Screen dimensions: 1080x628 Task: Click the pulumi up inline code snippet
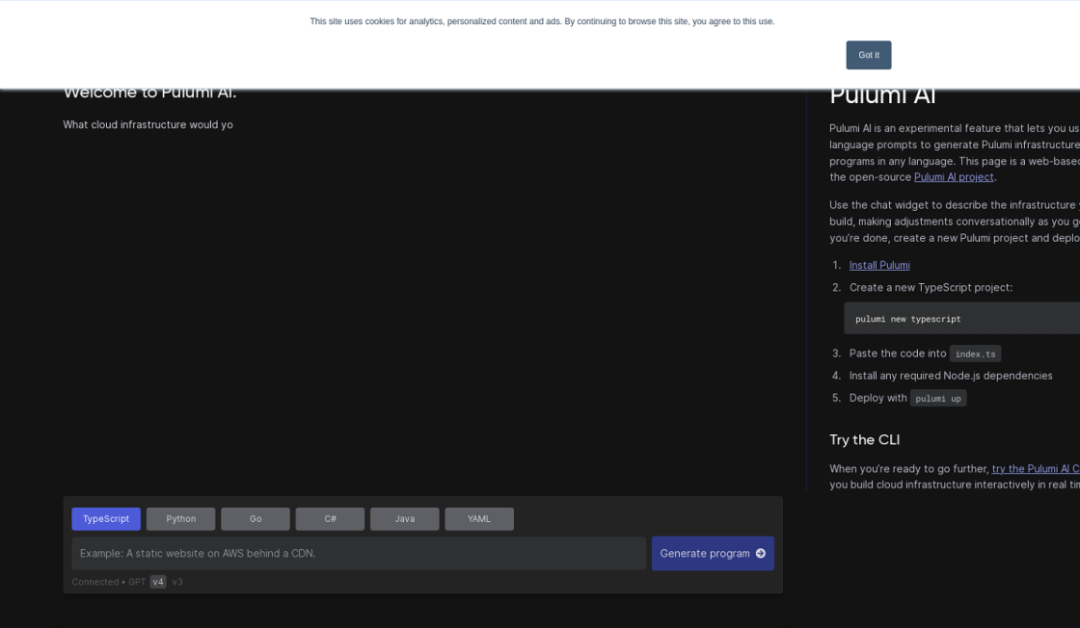(937, 399)
